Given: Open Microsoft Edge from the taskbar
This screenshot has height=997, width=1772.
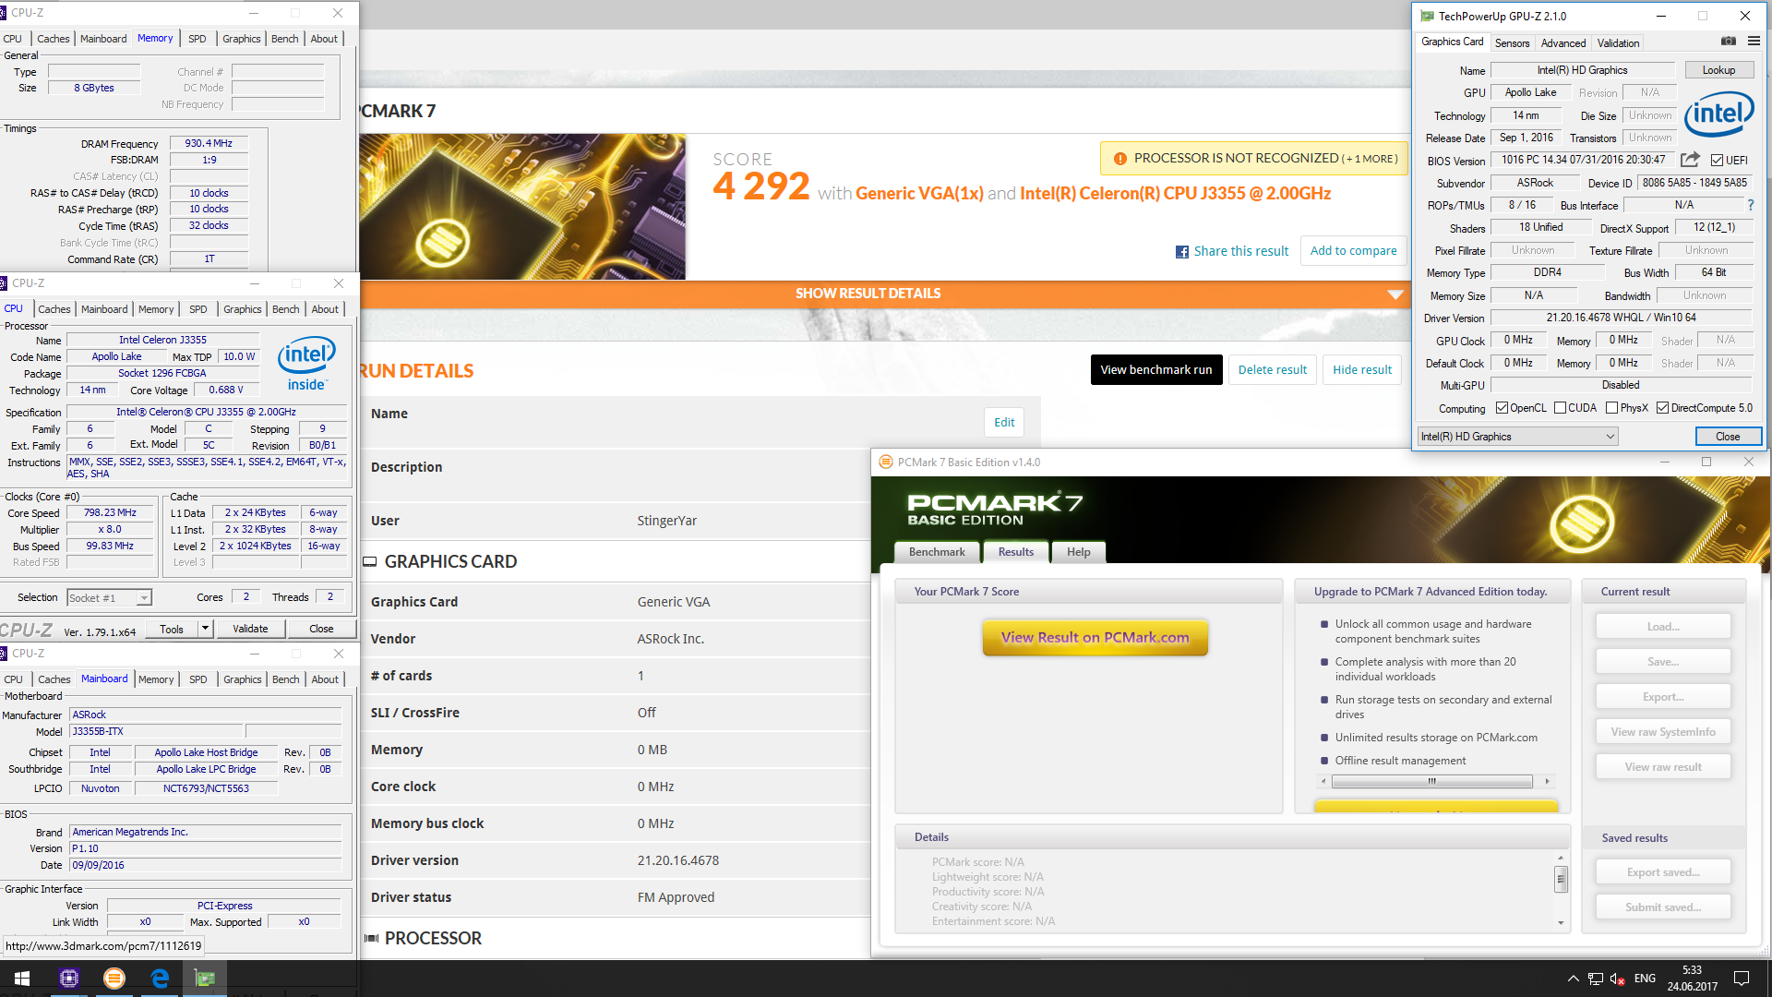Looking at the screenshot, I should [x=160, y=978].
